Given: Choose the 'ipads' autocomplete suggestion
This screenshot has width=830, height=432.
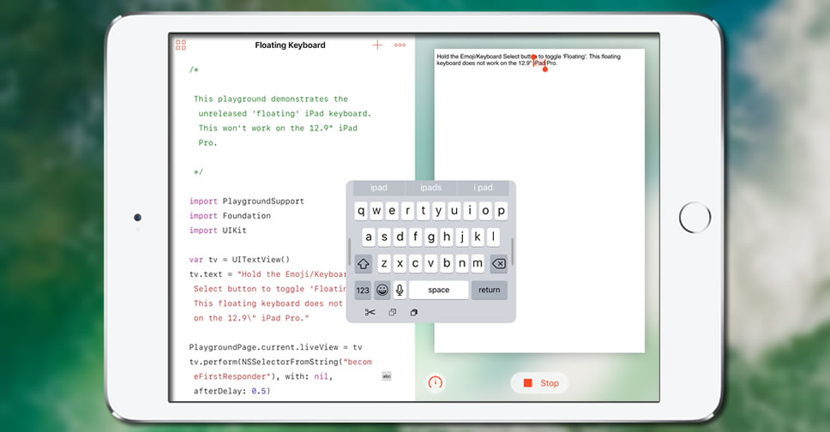Looking at the screenshot, I should (x=430, y=188).
